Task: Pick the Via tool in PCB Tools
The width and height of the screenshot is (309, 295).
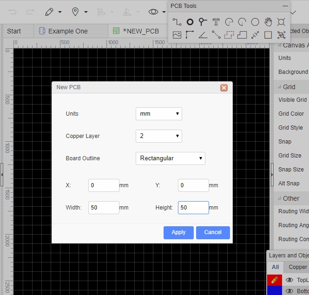Action: tap(203, 22)
